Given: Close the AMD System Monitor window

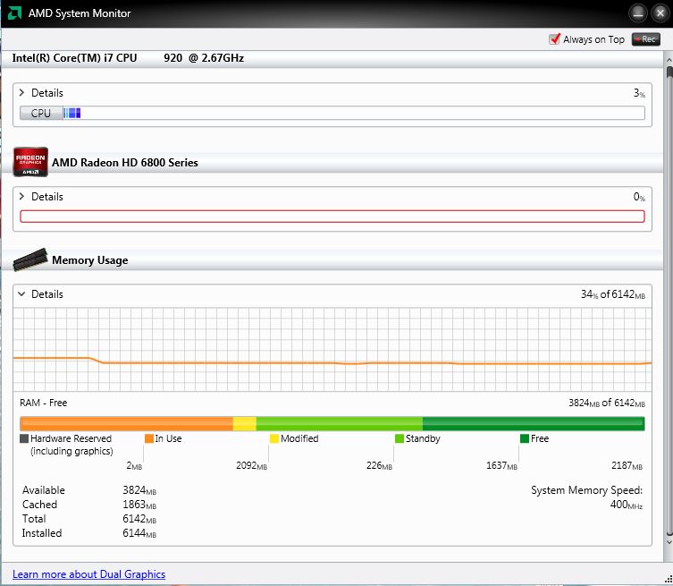Looking at the screenshot, I should (x=660, y=13).
